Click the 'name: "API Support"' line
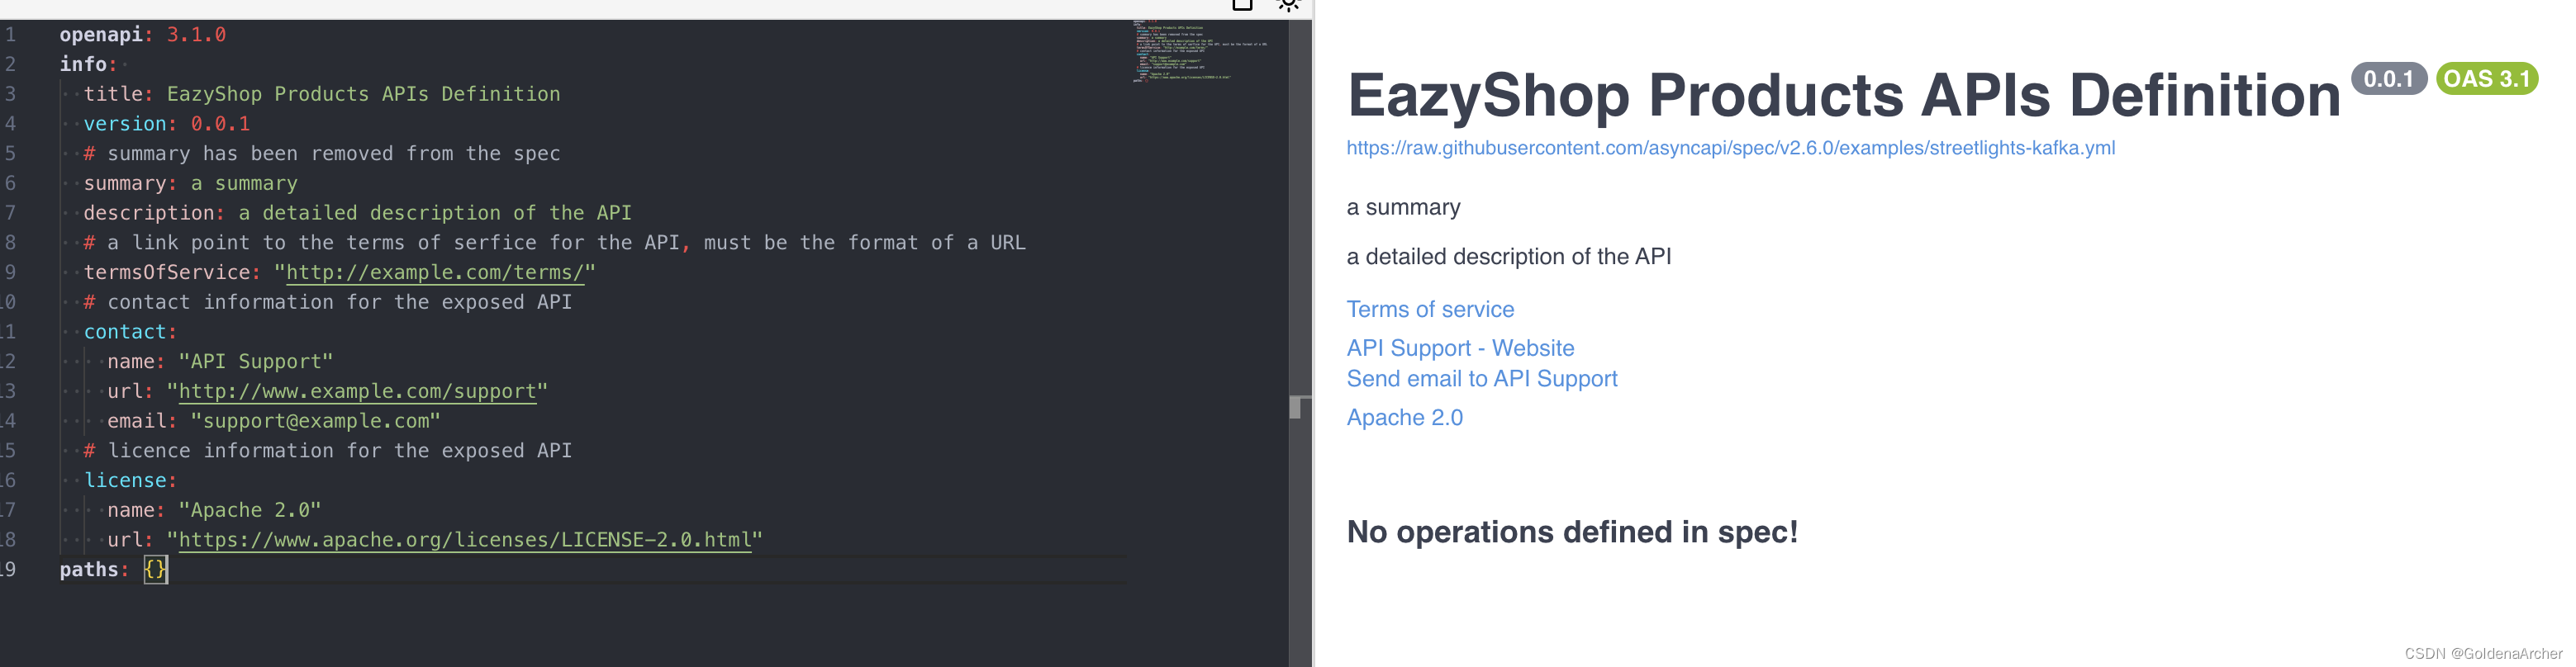 coord(220,362)
